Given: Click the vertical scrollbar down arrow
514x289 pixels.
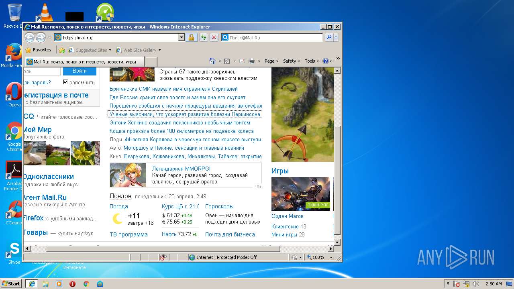Looking at the screenshot, I should pos(338,242).
